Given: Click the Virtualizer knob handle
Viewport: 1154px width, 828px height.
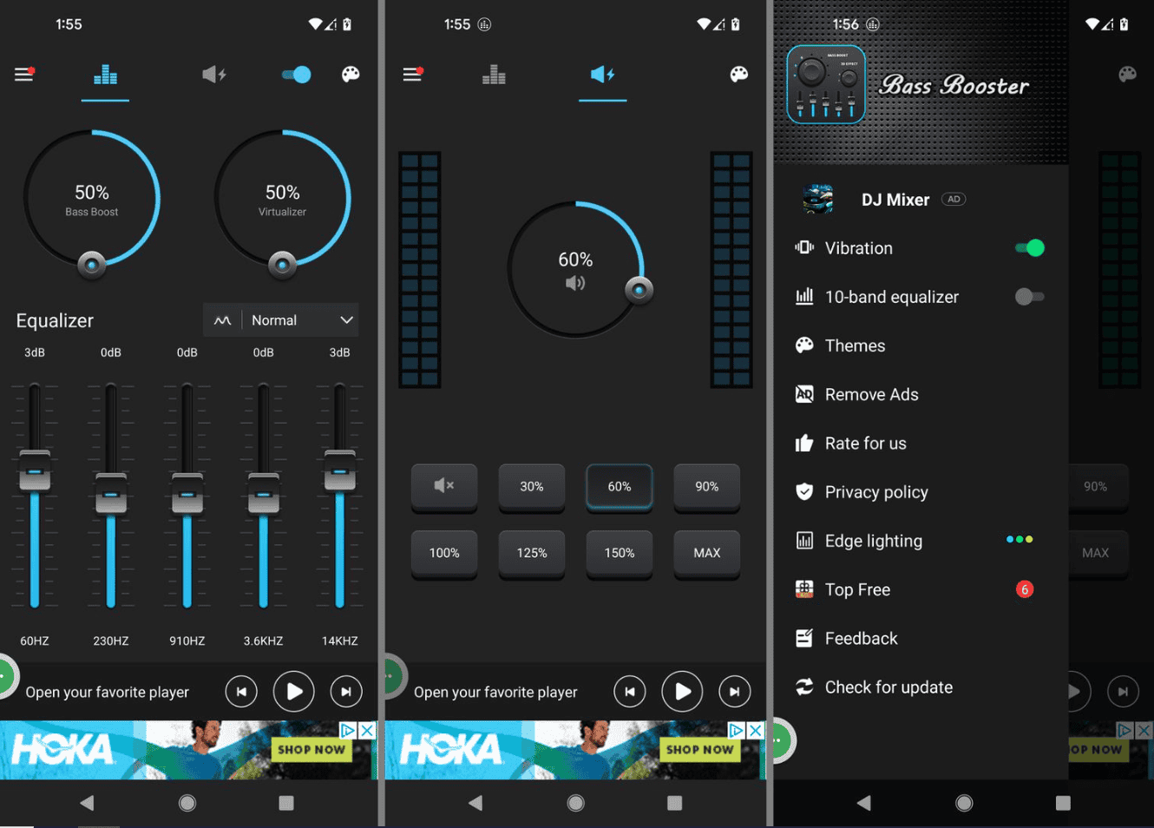Looking at the screenshot, I should coord(282,264).
